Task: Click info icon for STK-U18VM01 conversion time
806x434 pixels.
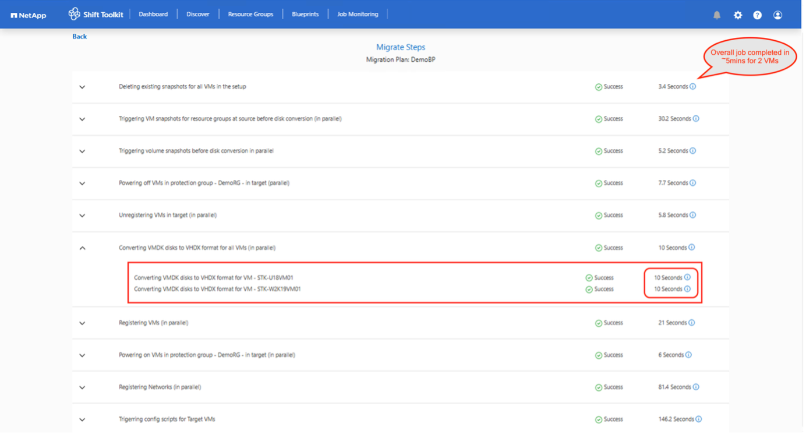Action: click(687, 278)
